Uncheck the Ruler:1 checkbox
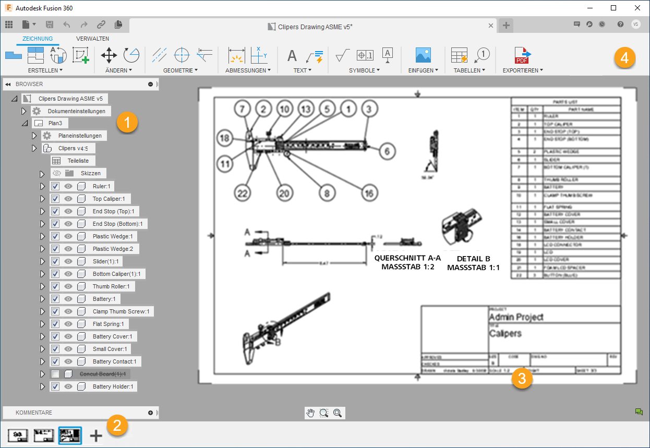Viewport: 650px width, 448px height. [55, 186]
